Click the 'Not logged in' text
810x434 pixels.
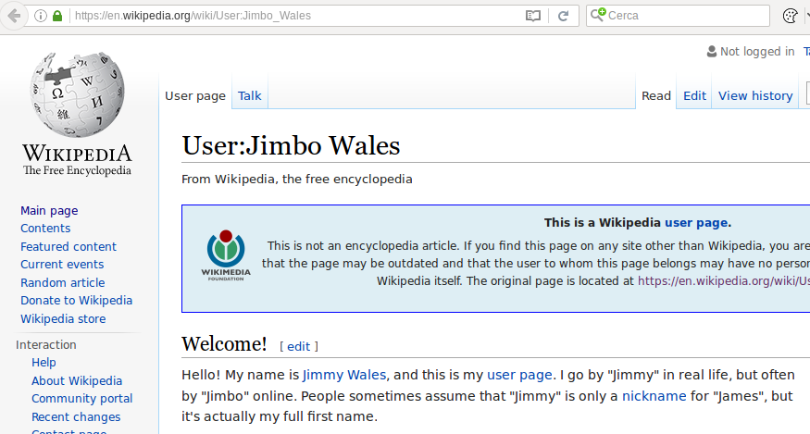point(757,51)
